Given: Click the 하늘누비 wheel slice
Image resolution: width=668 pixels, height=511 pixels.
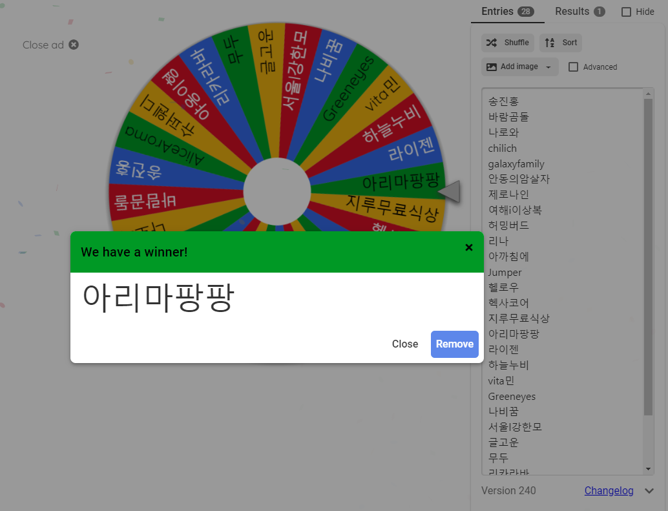Looking at the screenshot, I should click(391, 124).
